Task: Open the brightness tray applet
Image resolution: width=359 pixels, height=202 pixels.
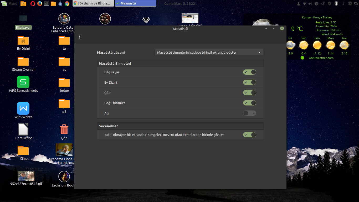Action: tap(316, 3)
